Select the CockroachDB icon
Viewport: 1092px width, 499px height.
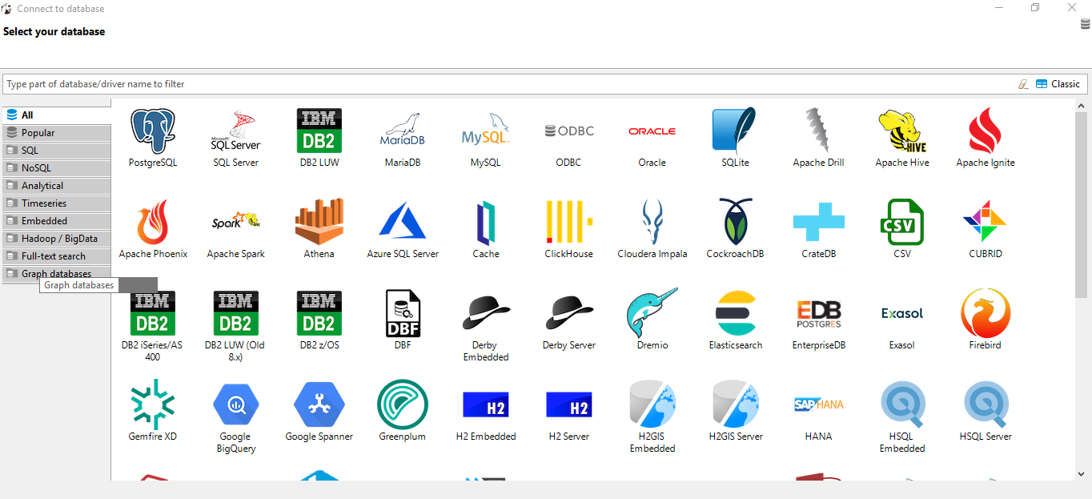(735, 223)
